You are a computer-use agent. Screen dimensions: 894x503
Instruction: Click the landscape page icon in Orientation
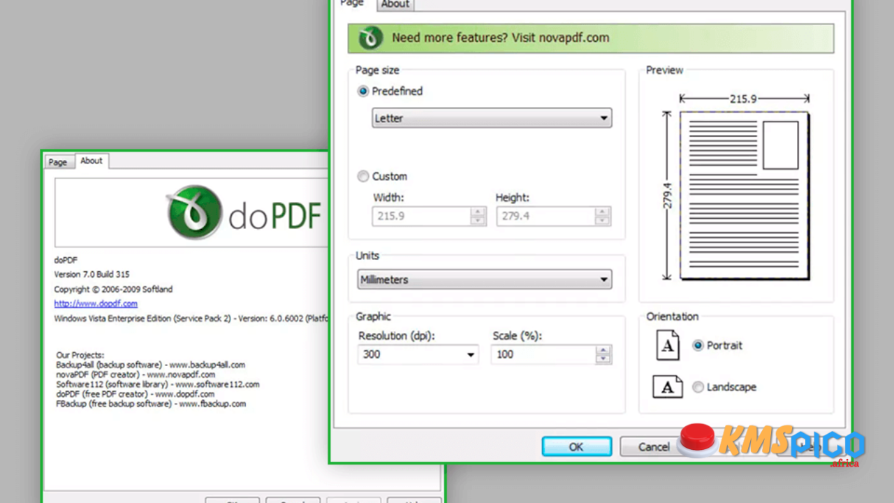click(x=667, y=386)
